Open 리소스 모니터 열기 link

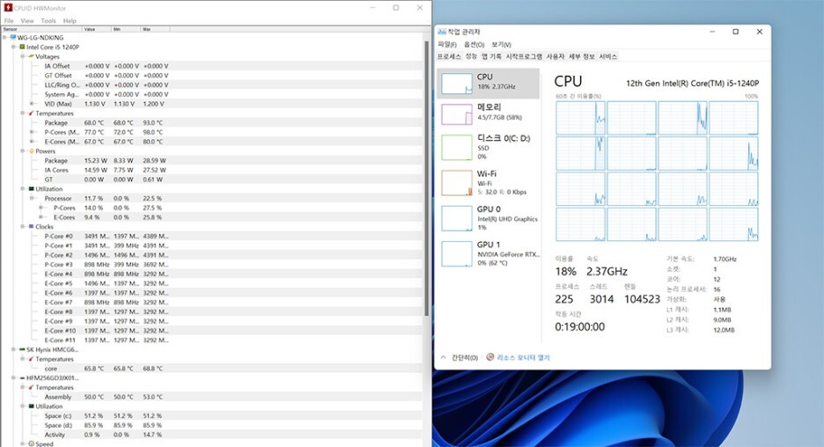[523, 358]
